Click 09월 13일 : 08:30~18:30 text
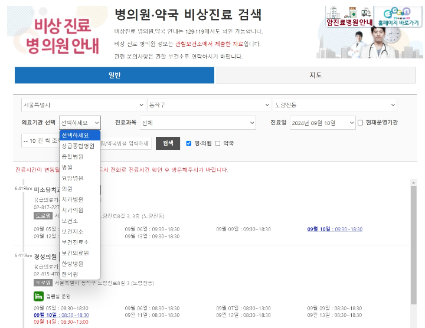 [x=335, y=315]
